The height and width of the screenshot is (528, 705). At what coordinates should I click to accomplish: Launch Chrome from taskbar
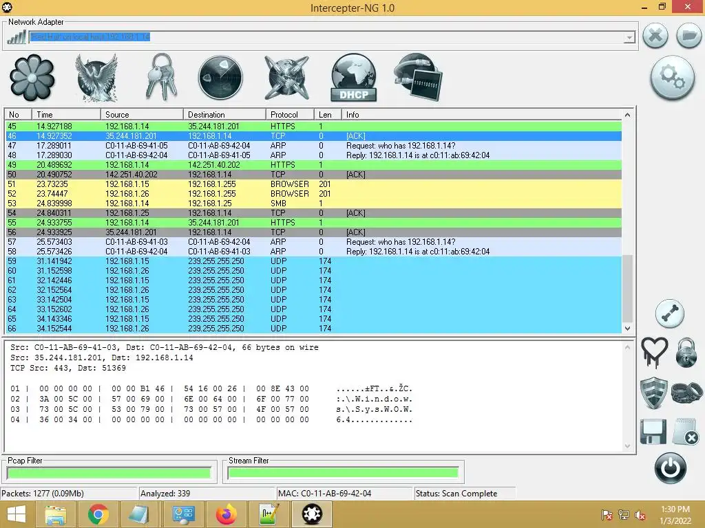[98, 514]
